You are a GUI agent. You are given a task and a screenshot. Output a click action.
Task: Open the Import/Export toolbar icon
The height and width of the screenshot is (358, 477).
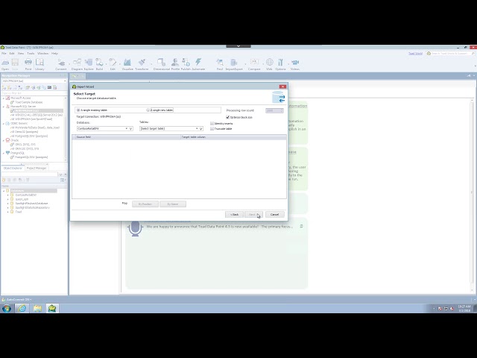point(234,64)
